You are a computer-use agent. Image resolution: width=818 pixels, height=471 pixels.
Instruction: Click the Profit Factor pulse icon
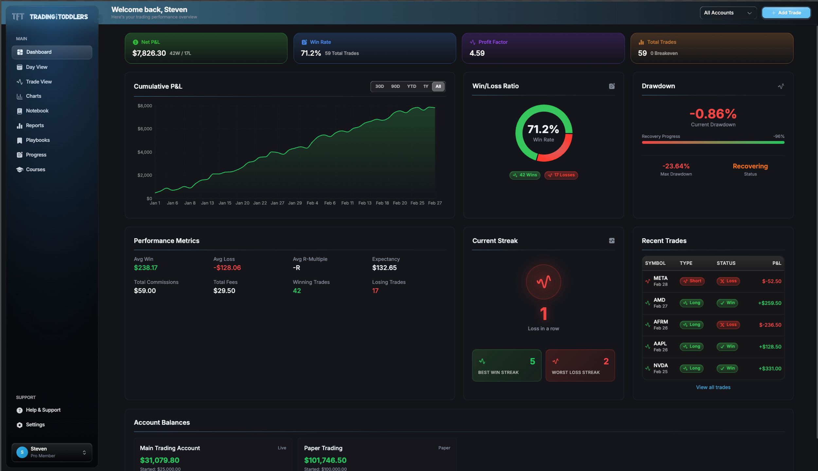(x=472, y=42)
